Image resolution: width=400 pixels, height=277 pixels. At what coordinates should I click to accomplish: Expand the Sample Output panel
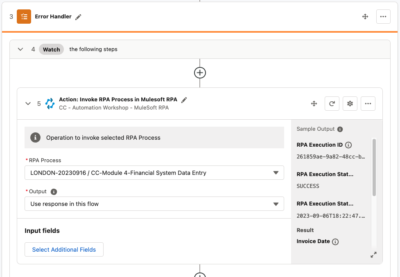(x=373, y=255)
